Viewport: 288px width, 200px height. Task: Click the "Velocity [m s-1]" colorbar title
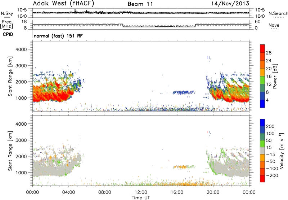[x=281, y=151]
